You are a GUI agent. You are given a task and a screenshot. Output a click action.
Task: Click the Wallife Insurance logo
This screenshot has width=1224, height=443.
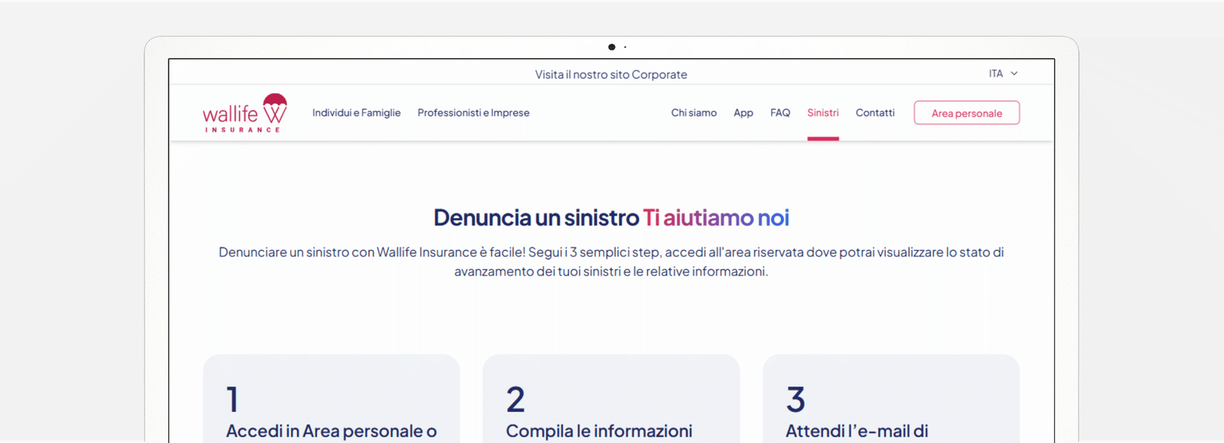point(245,113)
